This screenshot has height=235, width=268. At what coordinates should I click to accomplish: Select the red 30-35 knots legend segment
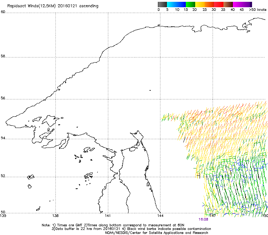point(219,4)
